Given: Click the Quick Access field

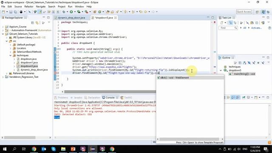Looking at the screenshot, I should tap(244, 12).
